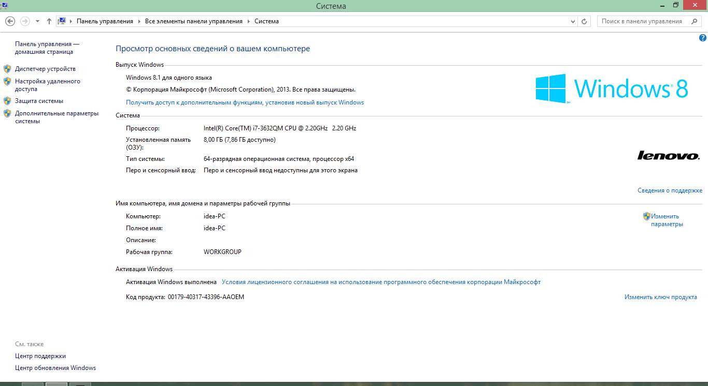Click memory value '8,00 ГБ (7,86 ГБ доступно)'
Image resolution: width=708 pixels, height=386 pixels.
click(x=239, y=140)
